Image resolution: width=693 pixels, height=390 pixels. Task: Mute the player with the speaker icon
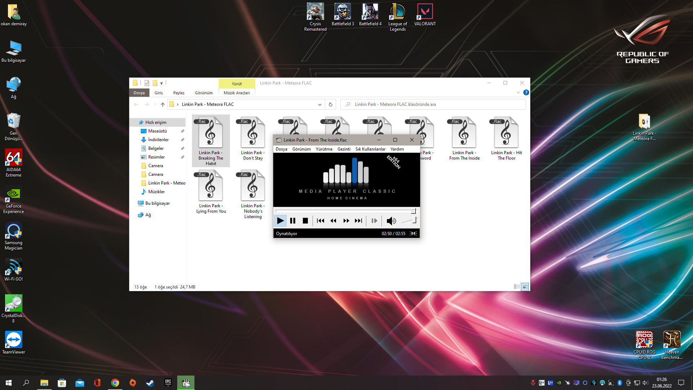391,221
